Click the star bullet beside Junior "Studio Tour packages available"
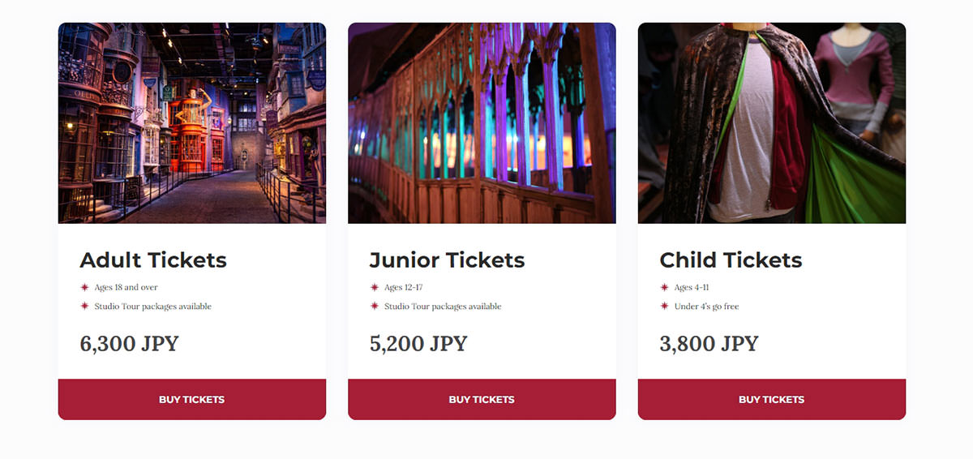Screen dimensions: 973x459 point(375,307)
